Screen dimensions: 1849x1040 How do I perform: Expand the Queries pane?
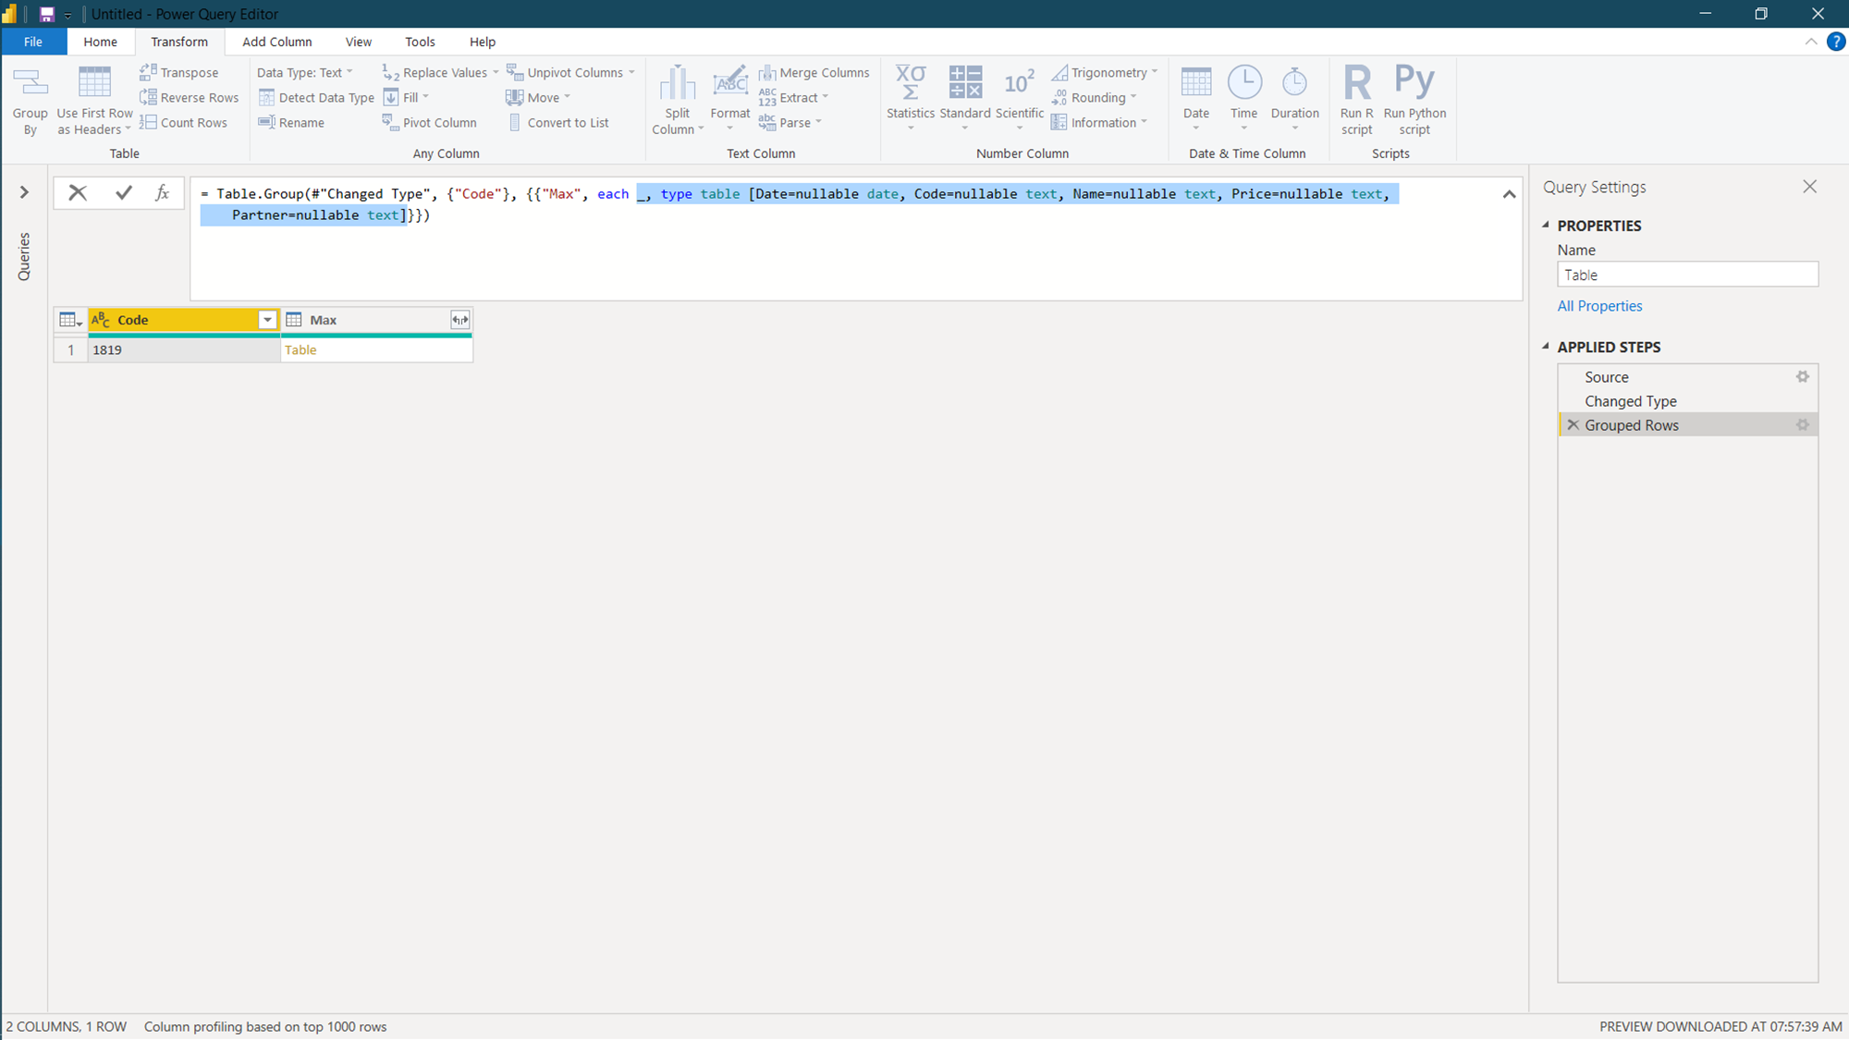pos(24,192)
